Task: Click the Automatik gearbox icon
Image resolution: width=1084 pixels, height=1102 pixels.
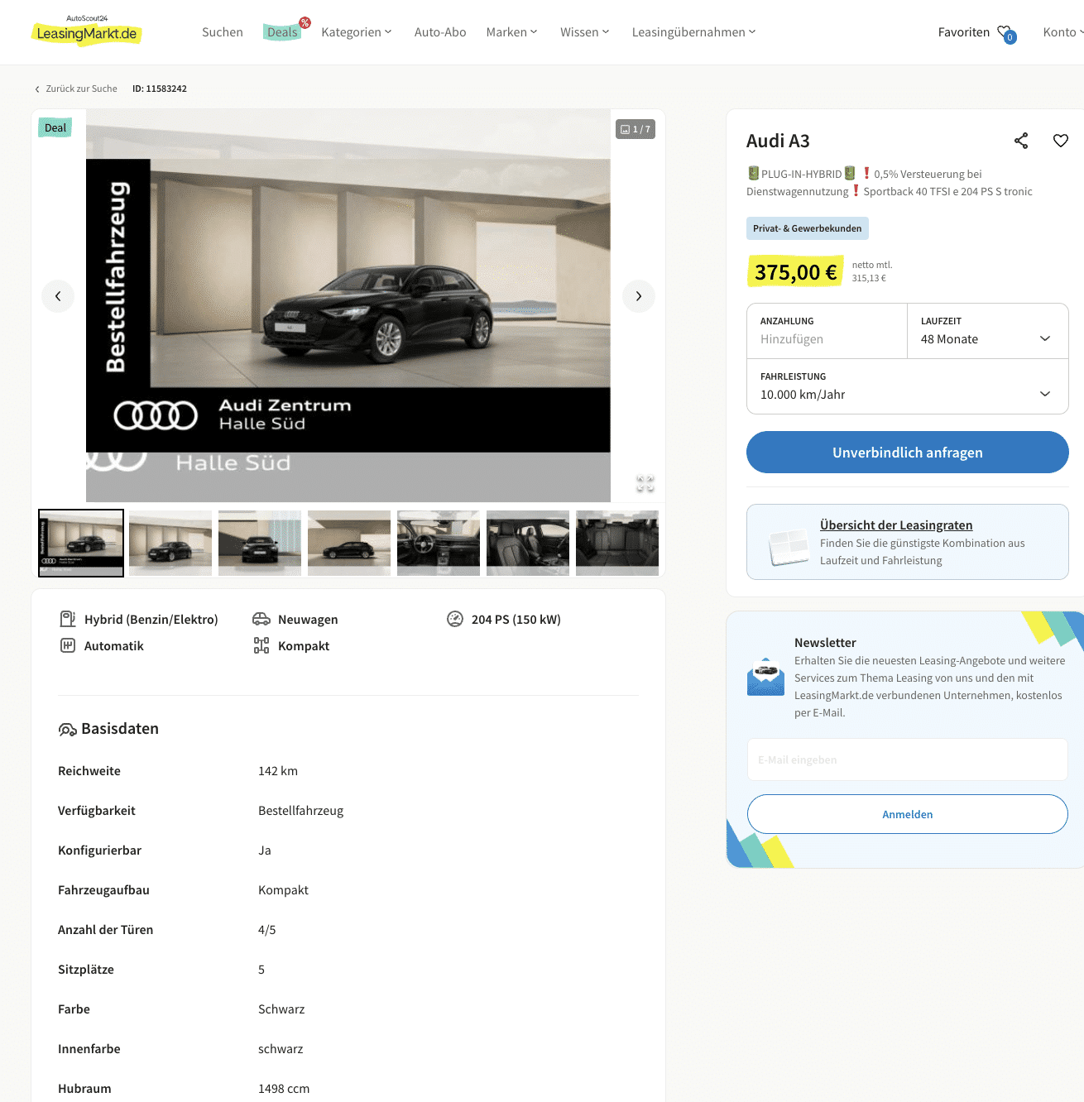Action: tap(68, 645)
